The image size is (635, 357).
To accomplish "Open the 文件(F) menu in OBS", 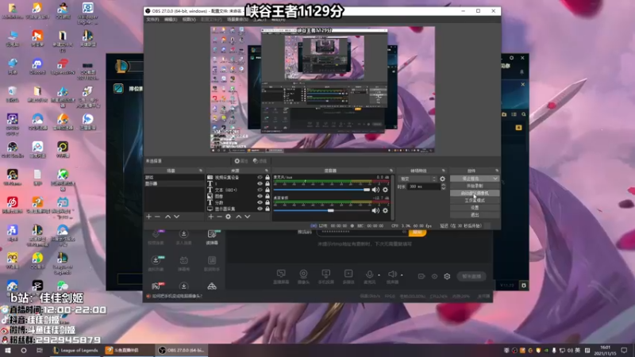I will point(152,19).
